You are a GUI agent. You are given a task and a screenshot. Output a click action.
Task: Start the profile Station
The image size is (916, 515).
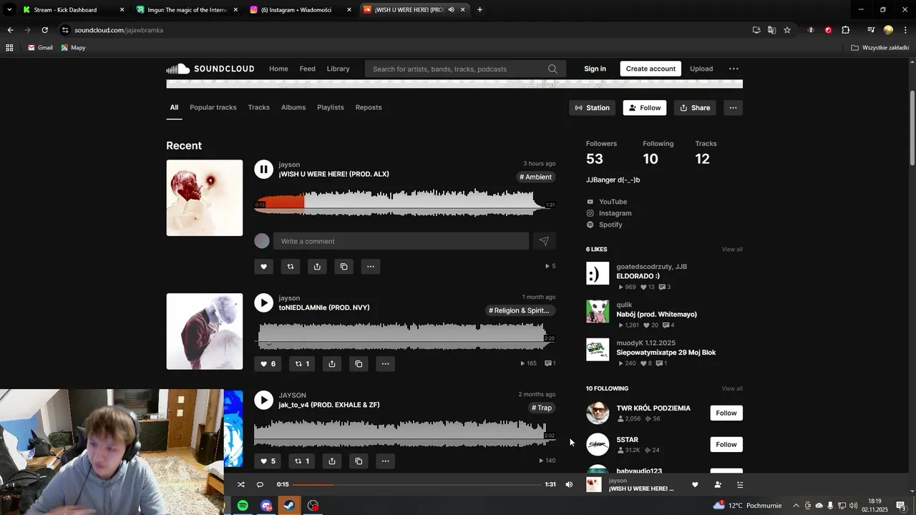[593, 108]
